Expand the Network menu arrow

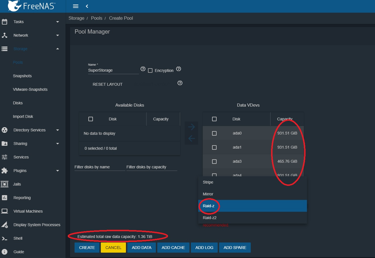coord(58,35)
